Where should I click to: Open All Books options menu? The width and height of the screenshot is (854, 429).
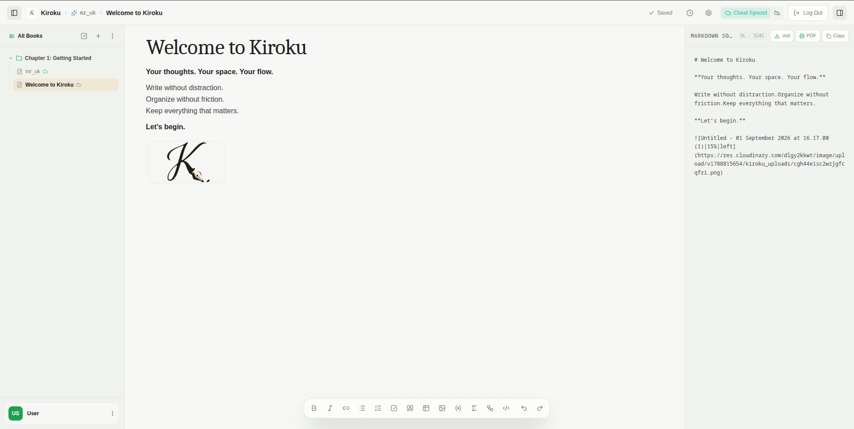(113, 36)
